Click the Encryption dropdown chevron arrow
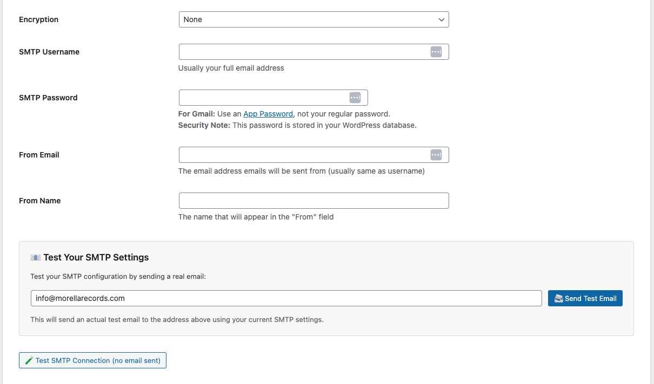 click(x=441, y=19)
